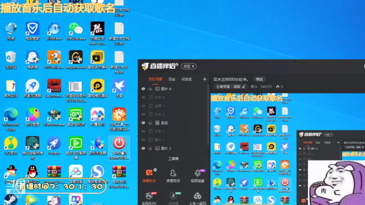Open the 网络 desktop icon
This screenshot has width=365, height=205.
[10, 31]
